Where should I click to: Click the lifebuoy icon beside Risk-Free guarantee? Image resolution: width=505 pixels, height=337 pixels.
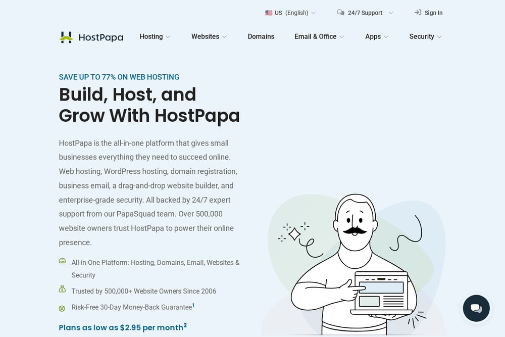[62, 308]
